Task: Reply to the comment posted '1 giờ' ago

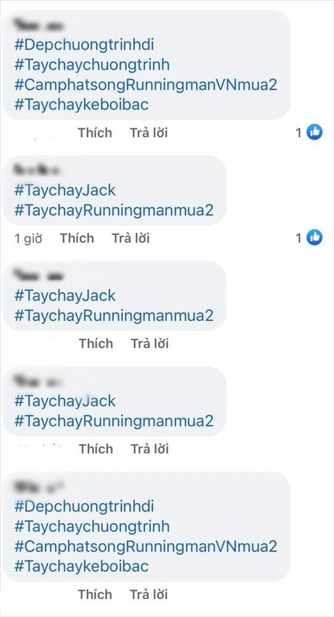Action: coord(131,238)
